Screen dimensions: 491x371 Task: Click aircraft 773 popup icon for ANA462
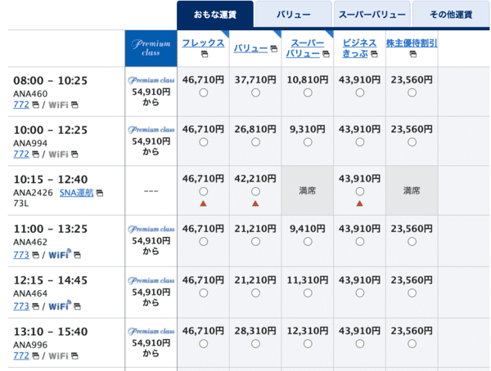click(36, 255)
